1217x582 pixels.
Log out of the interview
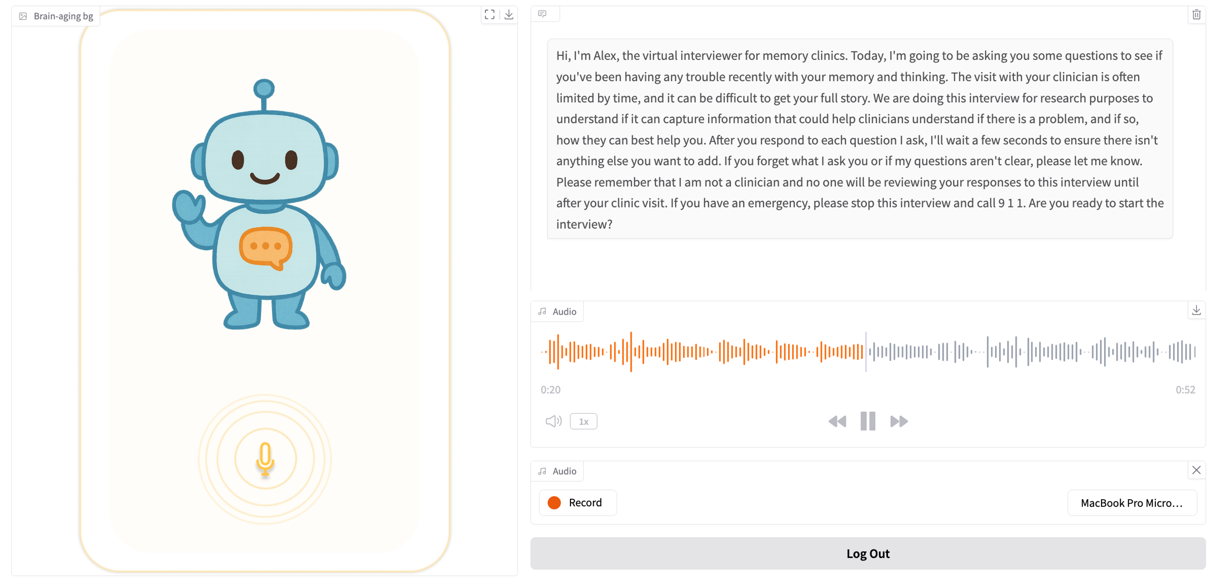pyautogui.click(x=868, y=554)
